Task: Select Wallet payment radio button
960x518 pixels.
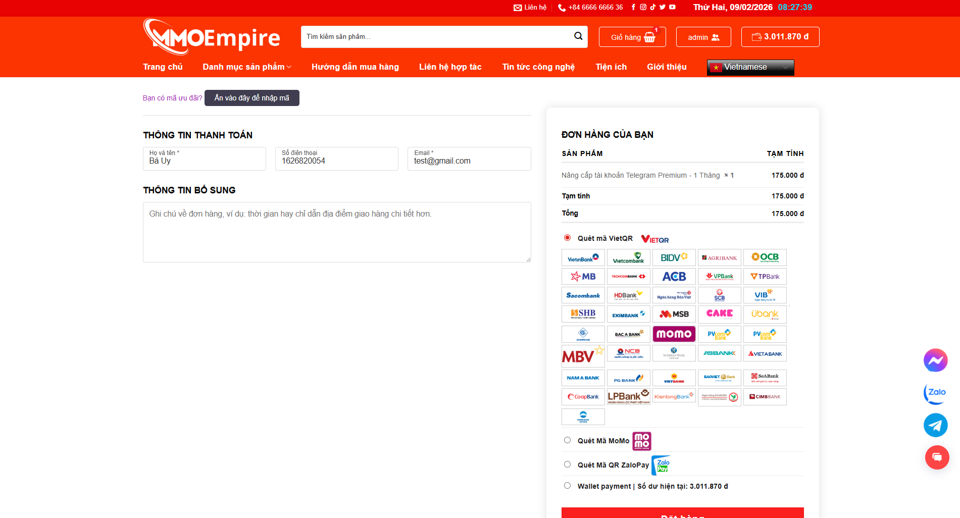Action: 568,486
